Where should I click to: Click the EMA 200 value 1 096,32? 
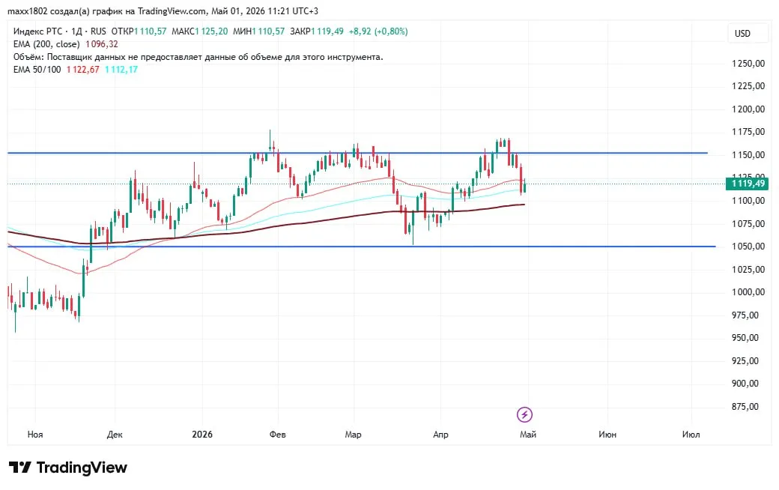pos(102,44)
